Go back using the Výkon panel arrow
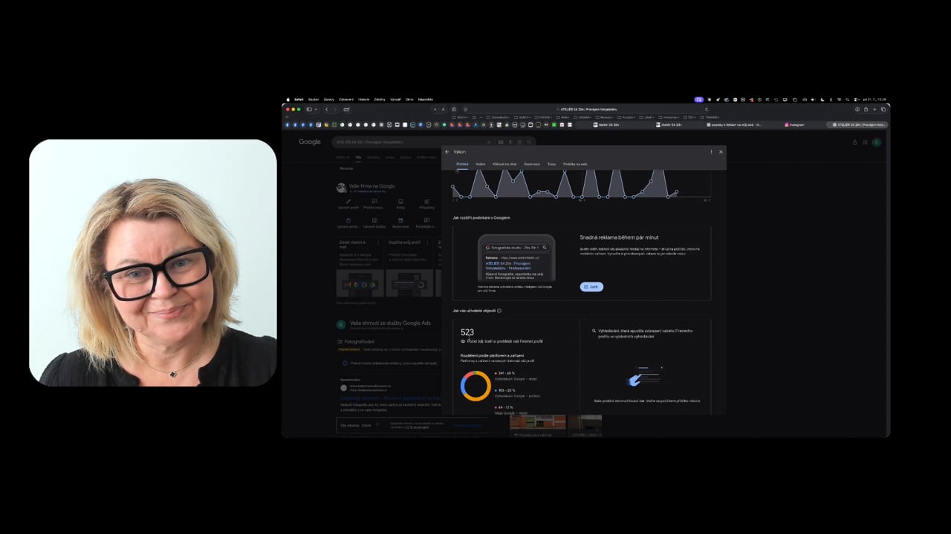This screenshot has width=951, height=534. [447, 152]
